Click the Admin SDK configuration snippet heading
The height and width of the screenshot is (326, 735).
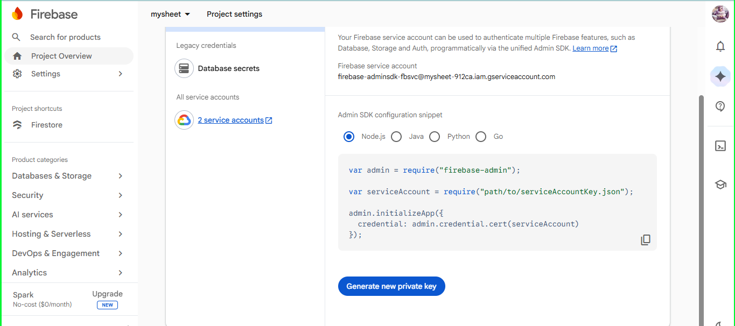point(390,115)
